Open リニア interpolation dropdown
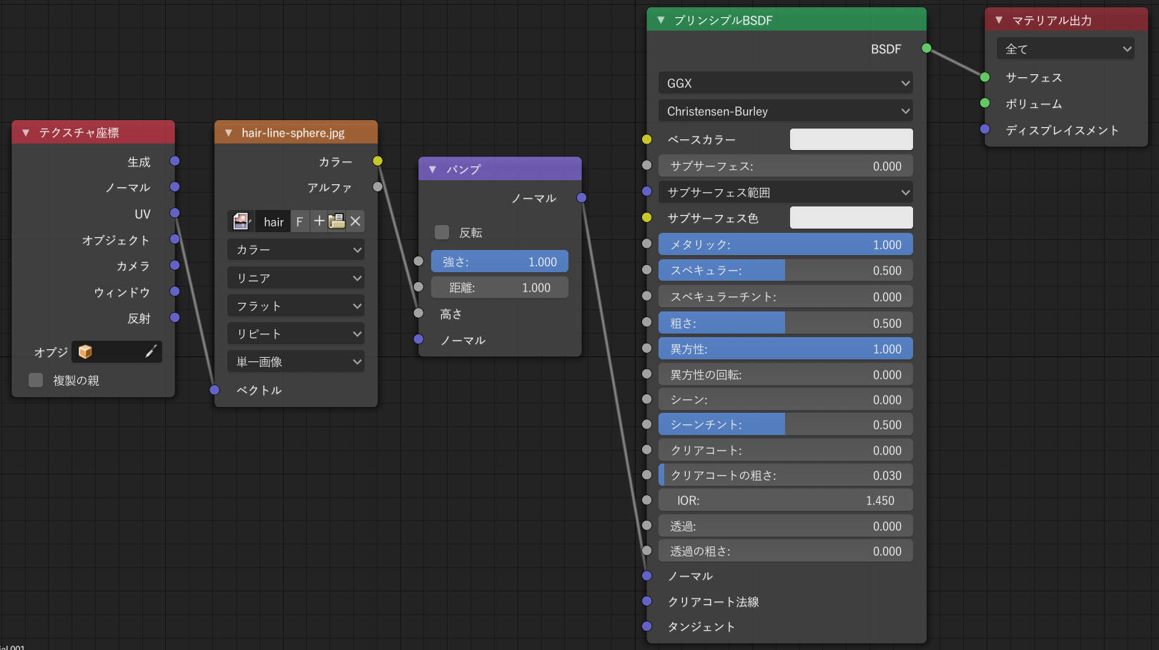The image size is (1159, 650). point(296,278)
